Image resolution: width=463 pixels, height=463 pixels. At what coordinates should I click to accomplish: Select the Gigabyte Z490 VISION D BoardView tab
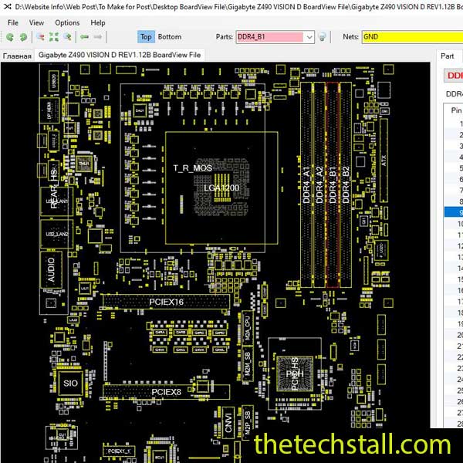(x=120, y=55)
